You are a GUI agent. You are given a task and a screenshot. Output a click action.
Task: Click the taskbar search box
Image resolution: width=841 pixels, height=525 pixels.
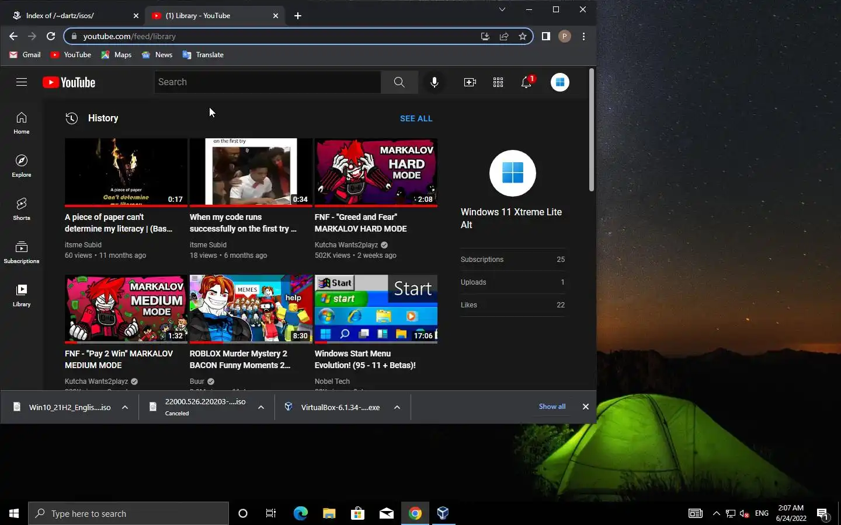click(128, 513)
